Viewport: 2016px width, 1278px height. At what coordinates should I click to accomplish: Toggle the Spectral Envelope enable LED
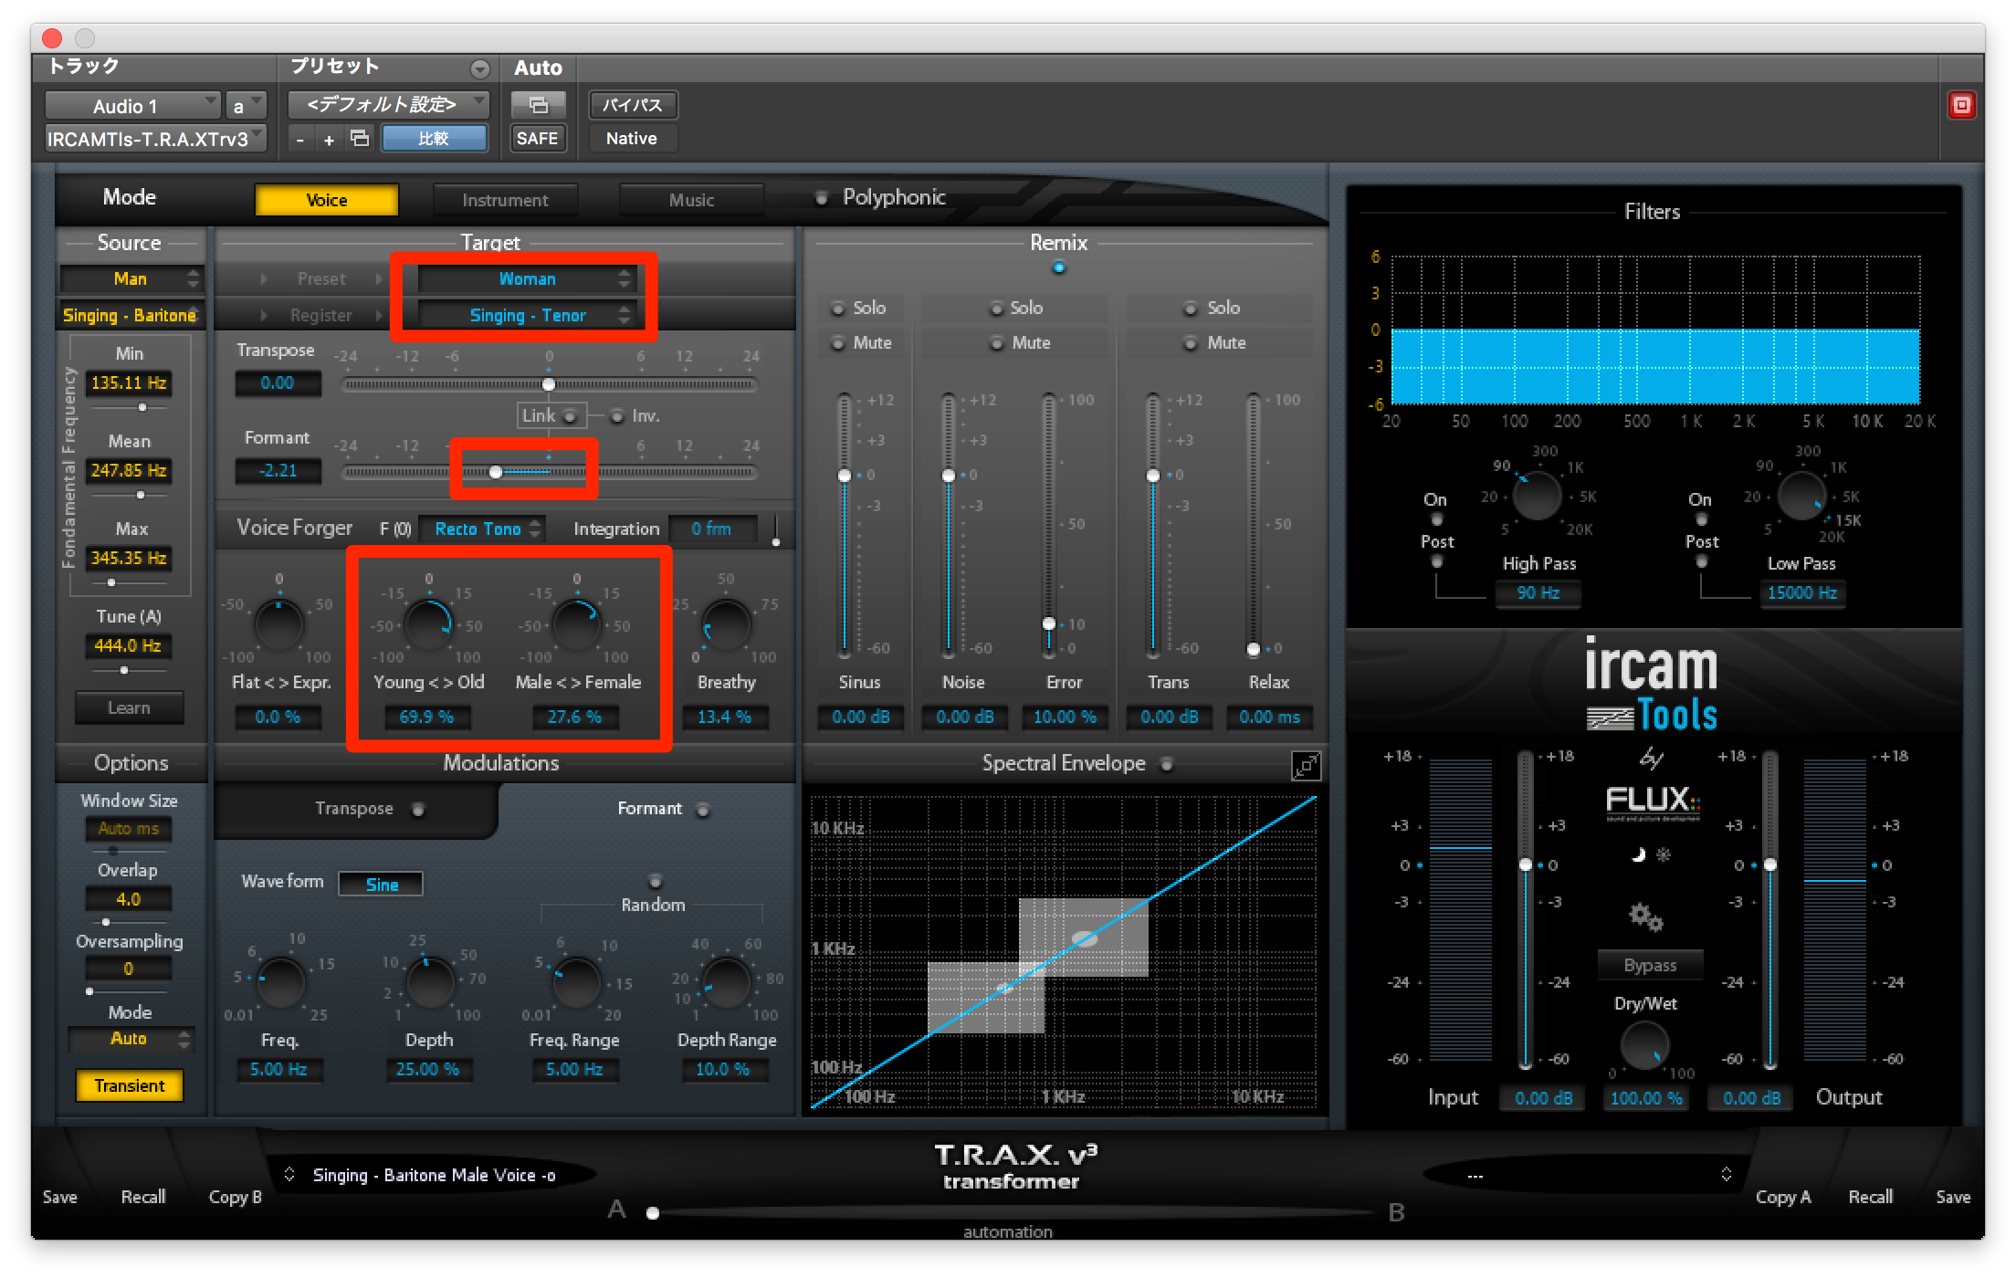coord(1167,764)
